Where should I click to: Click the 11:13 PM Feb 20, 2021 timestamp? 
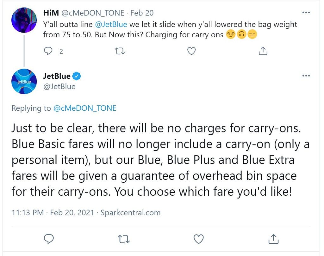click(53, 213)
